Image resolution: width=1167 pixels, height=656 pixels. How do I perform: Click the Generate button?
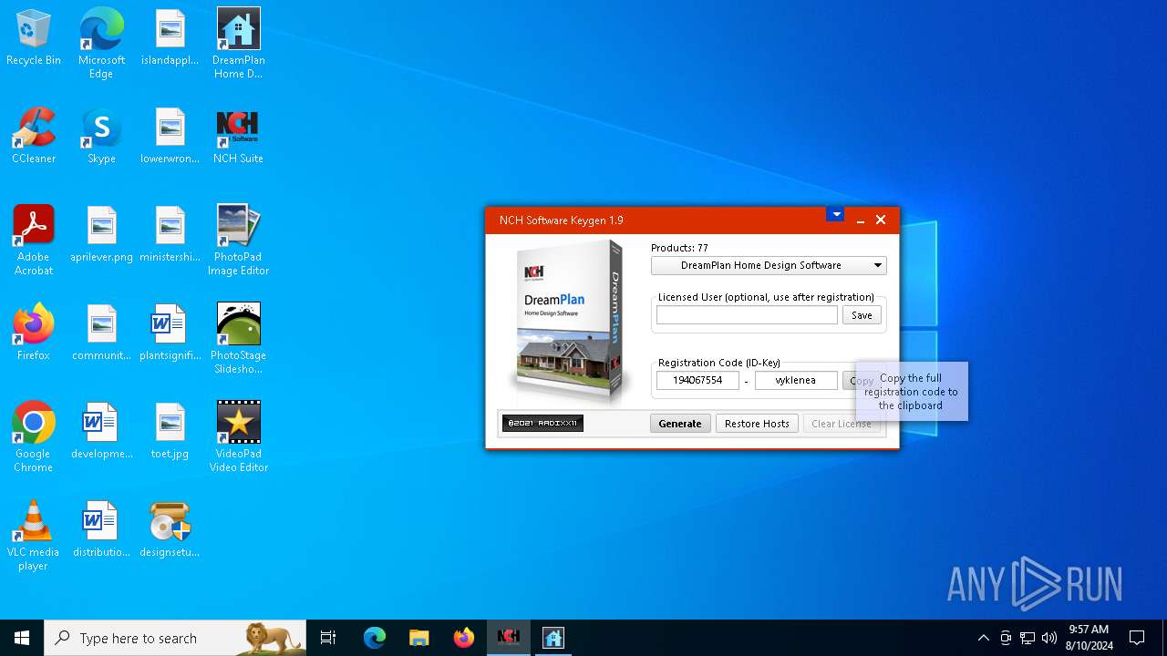[x=680, y=424]
